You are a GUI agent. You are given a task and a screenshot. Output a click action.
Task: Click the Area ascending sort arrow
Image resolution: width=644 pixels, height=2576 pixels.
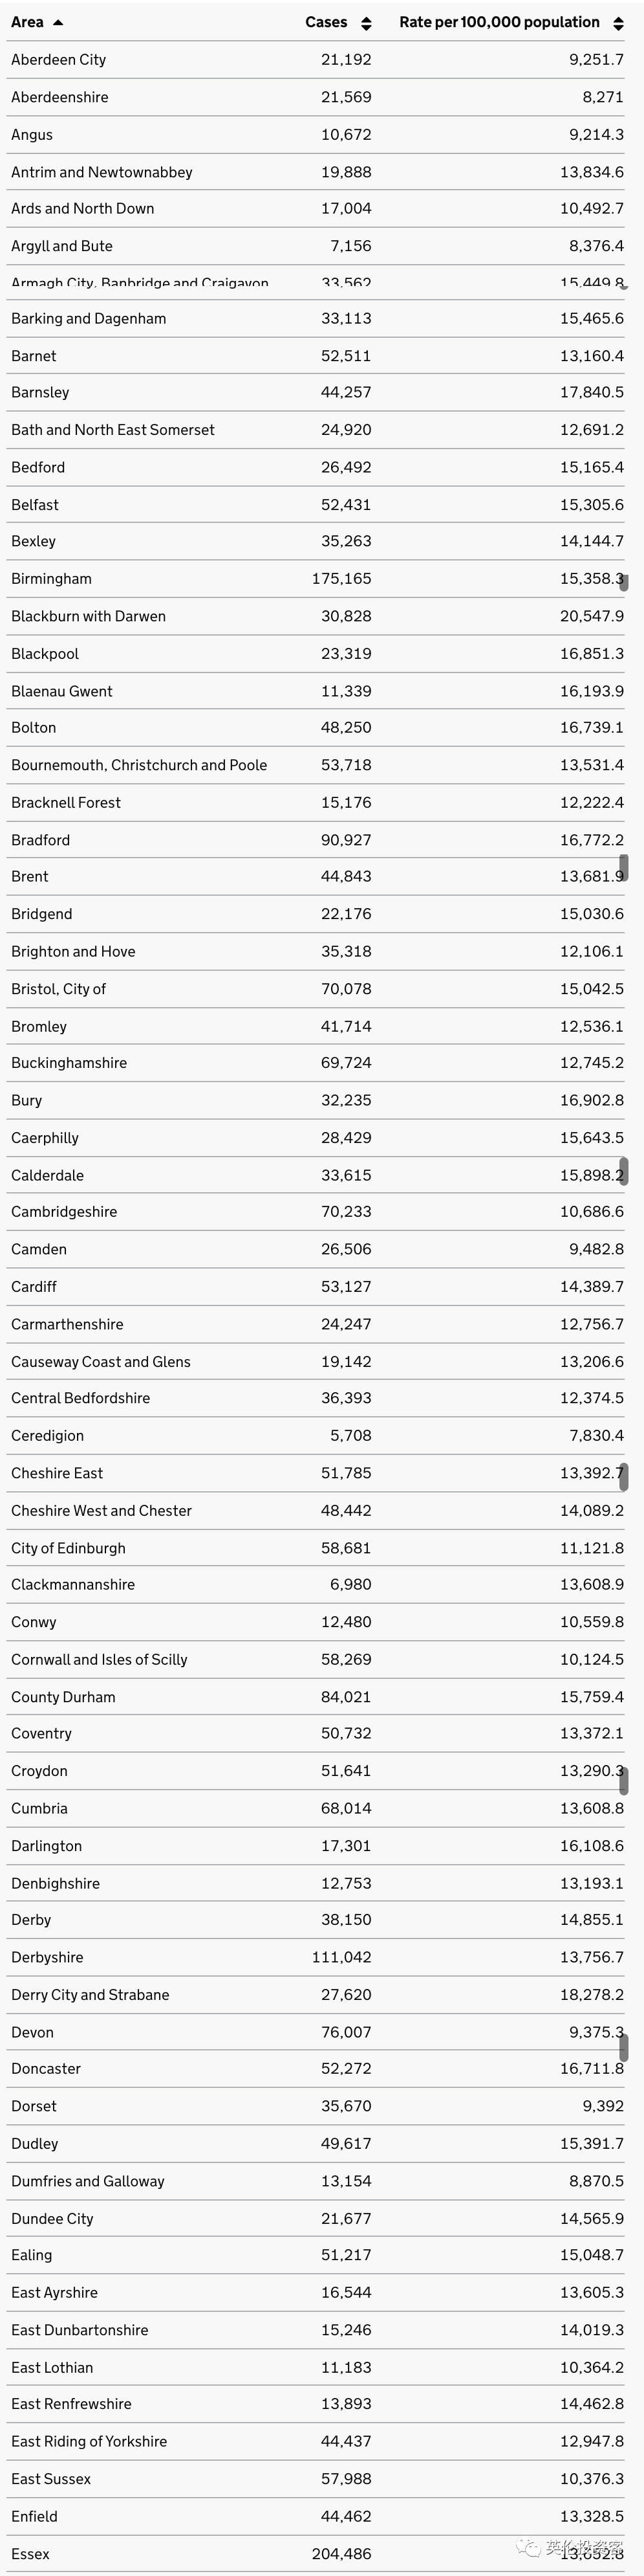pyautogui.click(x=58, y=22)
